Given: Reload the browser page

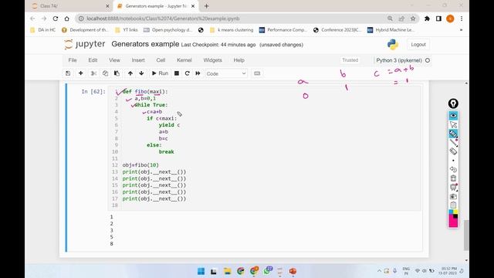Looking at the screenshot, I should point(56,19).
